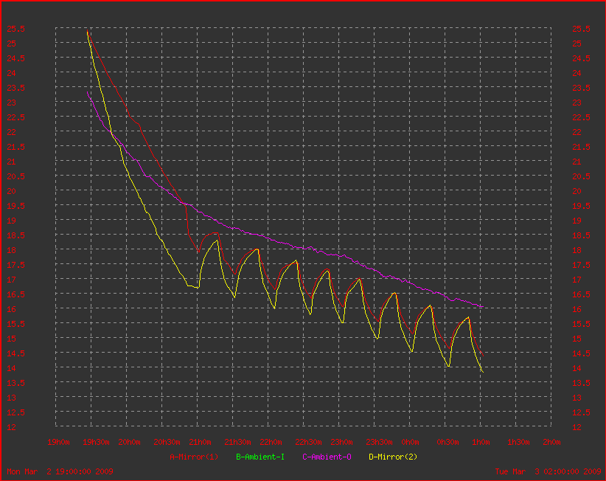606x481 pixels.
Task: Click the 25.5 value on the right axis
Action: 581,29
